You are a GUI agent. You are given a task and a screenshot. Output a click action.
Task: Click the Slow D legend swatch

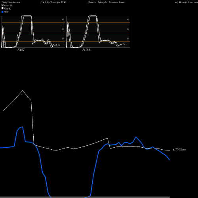click(x=2, y=5)
